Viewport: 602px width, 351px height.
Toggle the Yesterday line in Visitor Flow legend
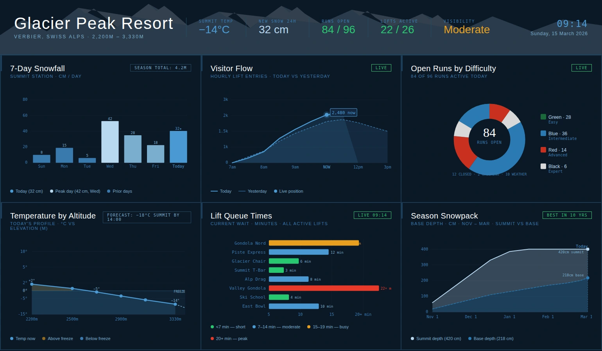(x=253, y=191)
